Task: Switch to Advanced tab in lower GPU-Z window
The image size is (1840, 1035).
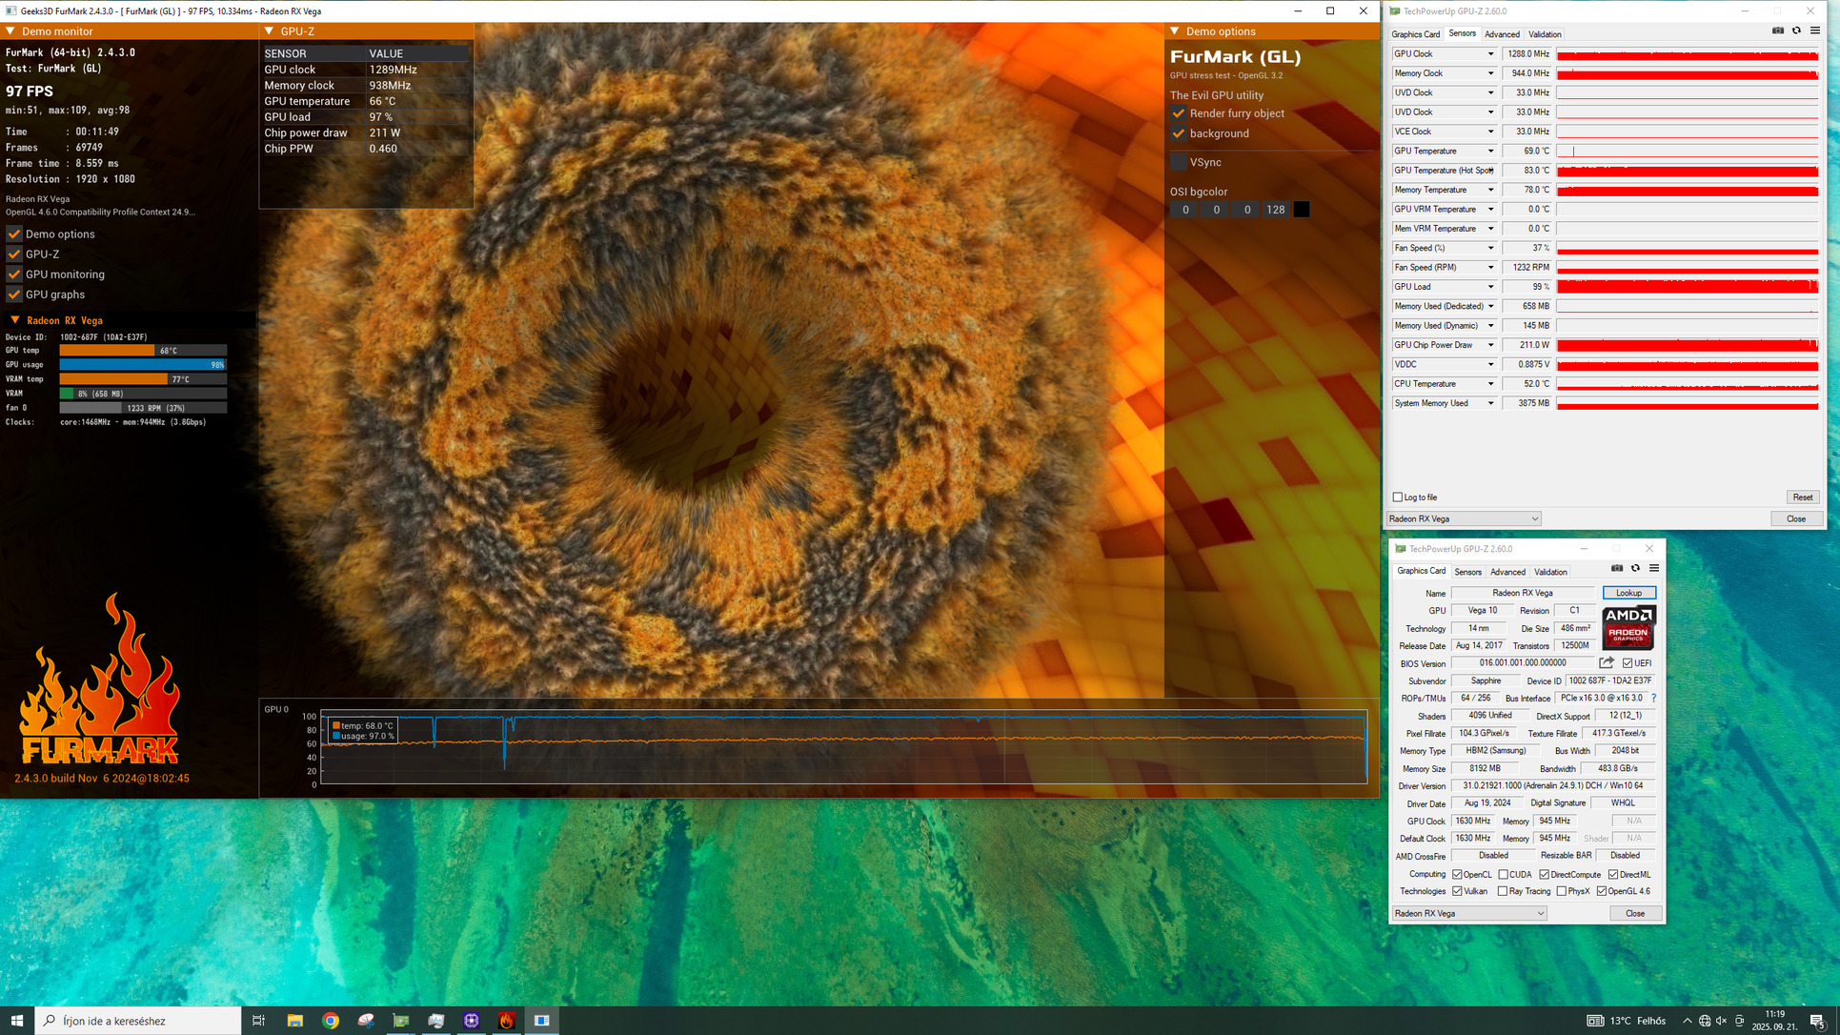Action: pos(1507,572)
